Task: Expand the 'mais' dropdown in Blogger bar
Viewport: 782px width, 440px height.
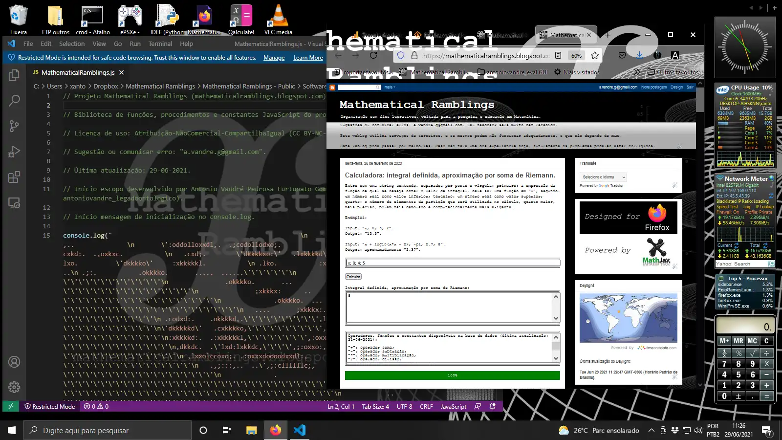Action: pos(390,87)
